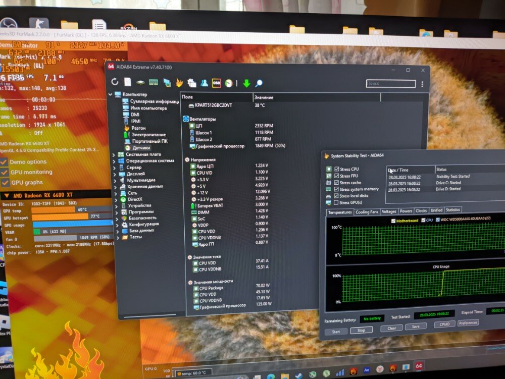Switch to the Unified tab
Viewport: 505px width, 379px height.
tap(436, 210)
